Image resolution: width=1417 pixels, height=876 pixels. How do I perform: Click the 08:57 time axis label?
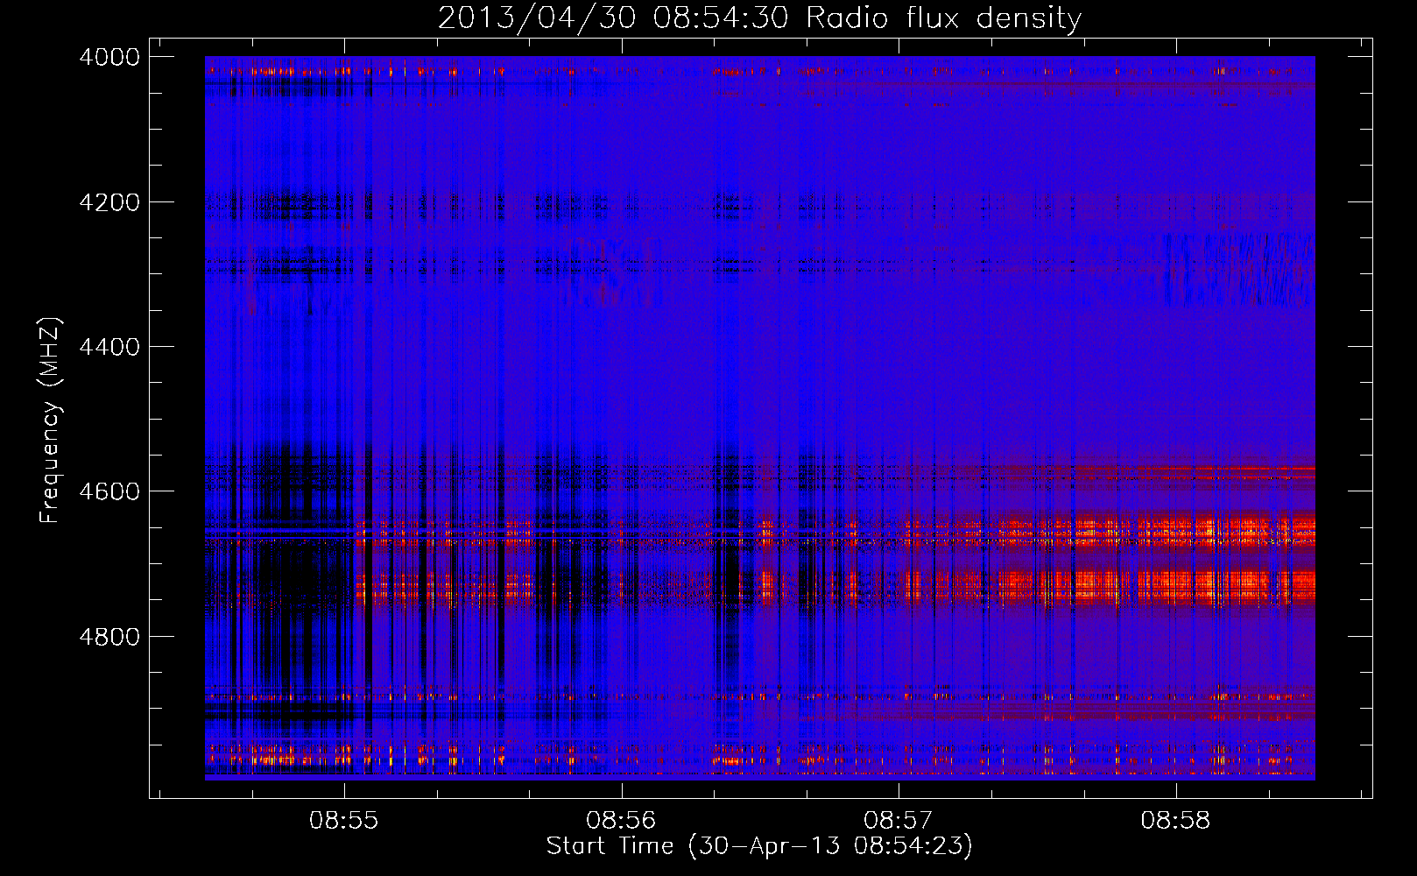899,820
